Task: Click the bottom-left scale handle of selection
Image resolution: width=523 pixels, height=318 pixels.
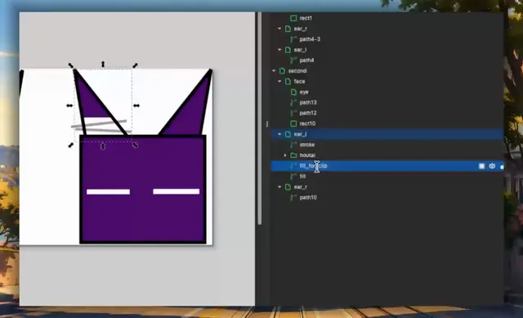Action: point(71,146)
